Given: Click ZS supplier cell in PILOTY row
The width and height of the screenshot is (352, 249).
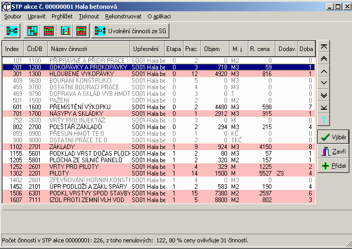Looking at the screenshot, I should (281, 173).
